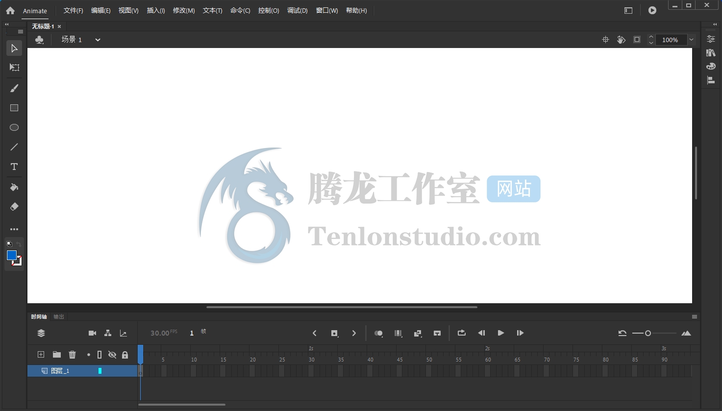Click the zoom stepper arrows
This screenshot has width=722, height=411.
coord(651,40)
